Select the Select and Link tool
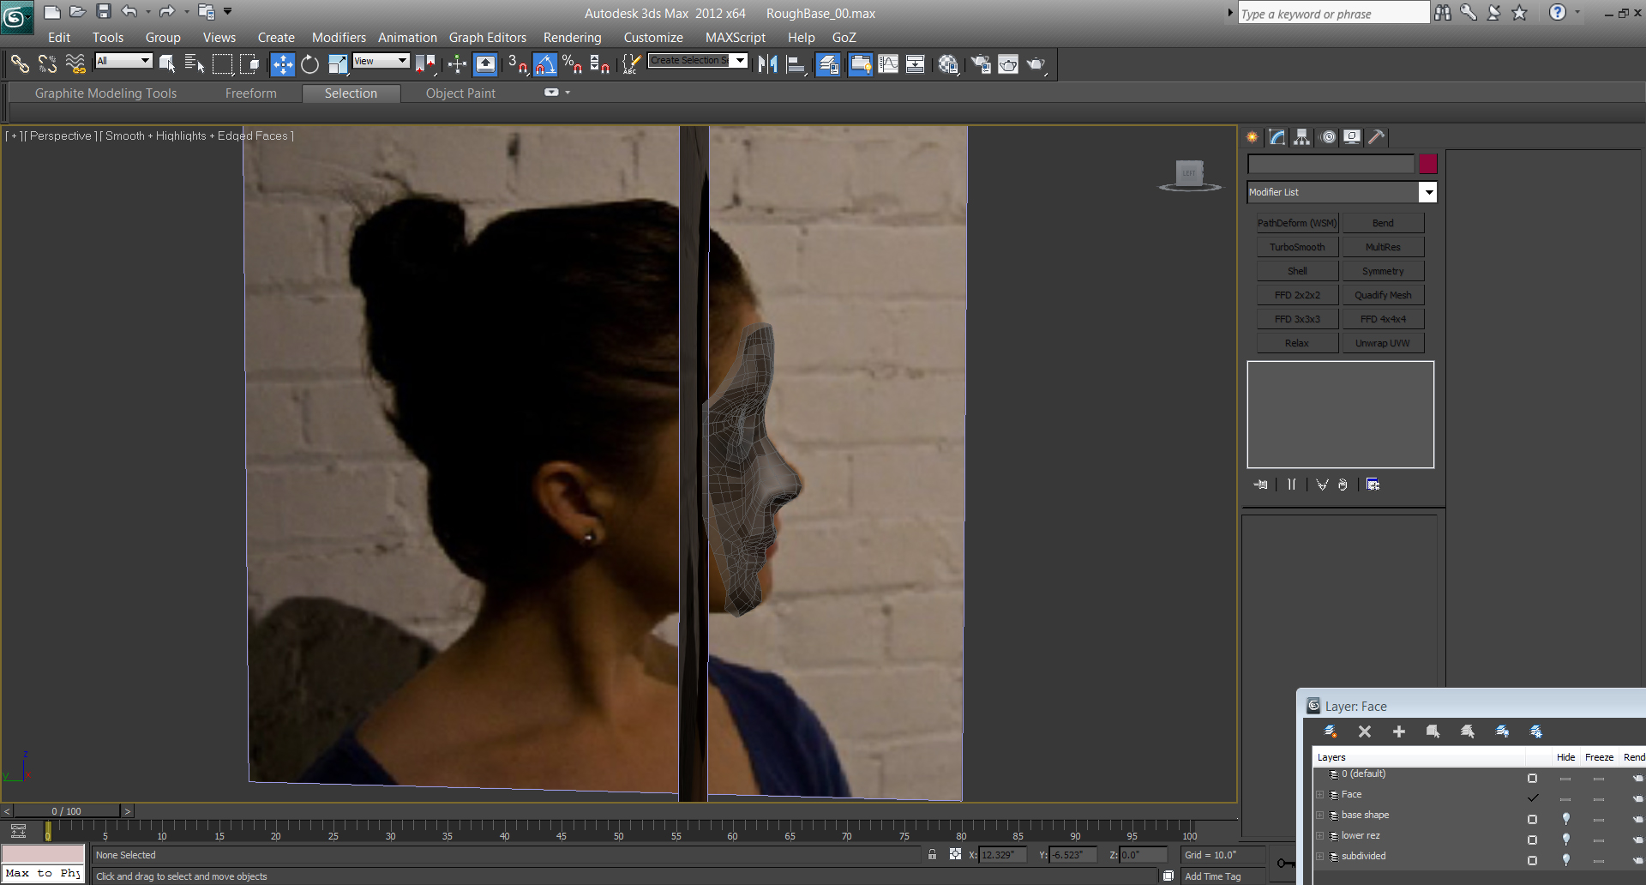The image size is (1646, 885). coord(20,63)
